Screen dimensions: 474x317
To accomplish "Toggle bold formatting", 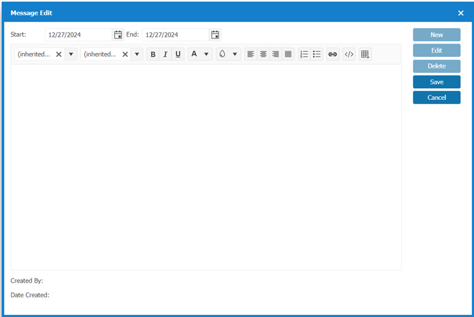I will tap(153, 54).
